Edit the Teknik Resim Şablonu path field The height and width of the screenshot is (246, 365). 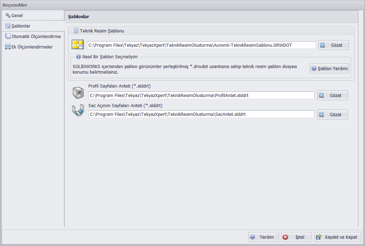click(201, 45)
